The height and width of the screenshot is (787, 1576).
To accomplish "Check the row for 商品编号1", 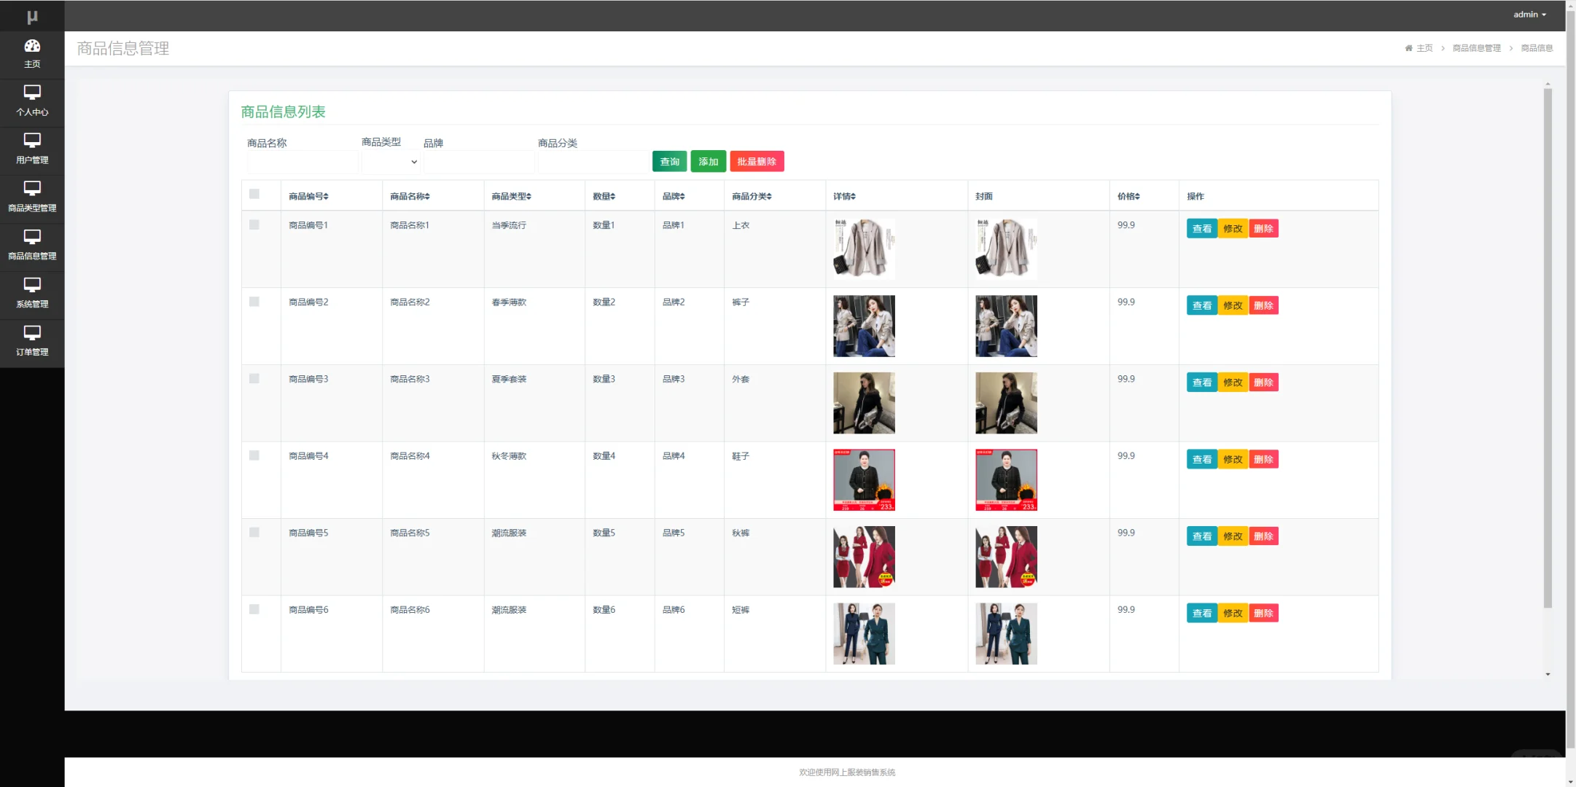I will (254, 224).
